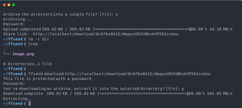Click the URL in ffsend download command

point(138,74)
